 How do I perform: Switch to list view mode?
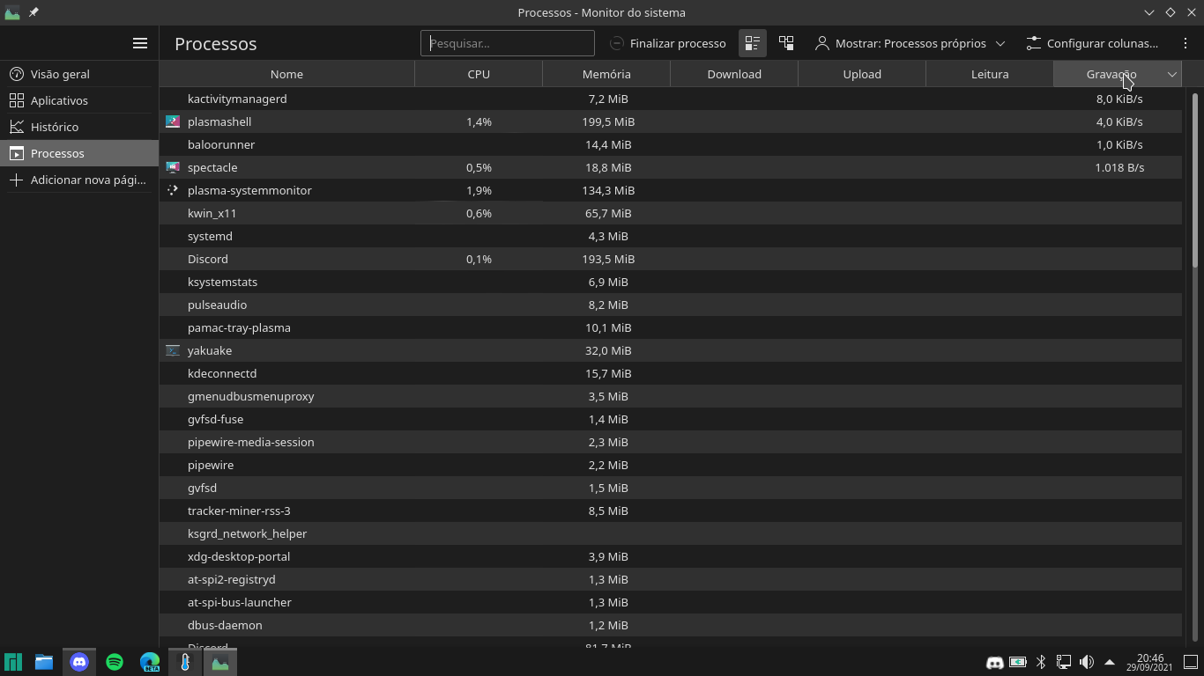pos(752,43)
